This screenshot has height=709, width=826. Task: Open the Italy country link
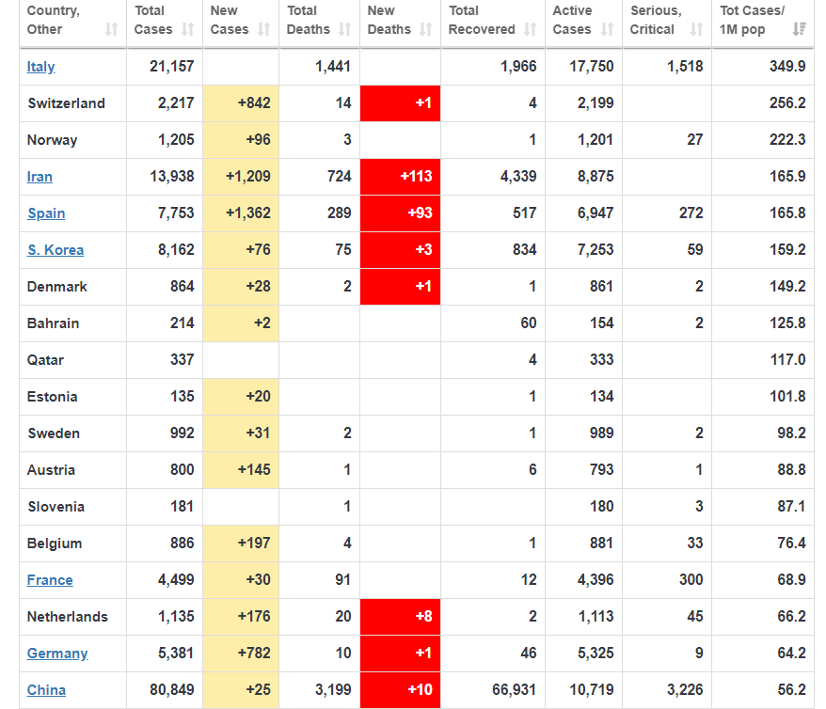40,67
